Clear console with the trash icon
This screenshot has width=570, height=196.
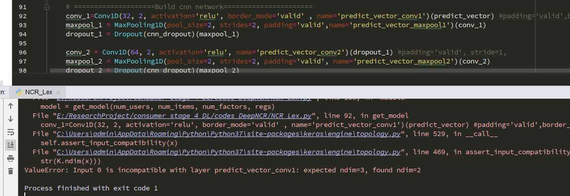pos(11,171)
